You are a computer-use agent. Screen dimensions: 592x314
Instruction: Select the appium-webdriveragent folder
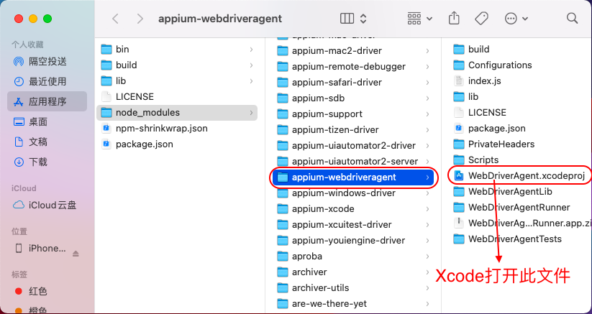[353, 177]
